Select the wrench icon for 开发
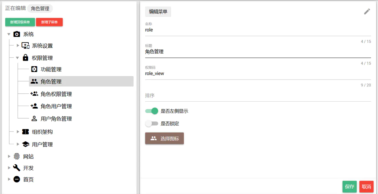The image size is (378, 194). (x=16, y=168)
